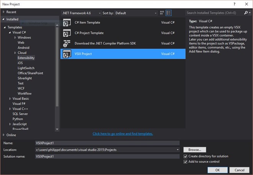Select the LightSwitch category
This screenshot has width=253, height=175.
(x=26, y=68)
